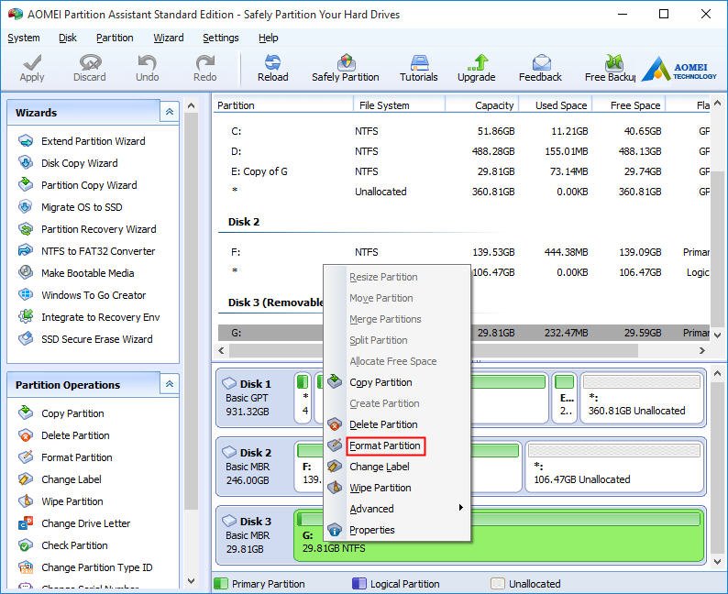Image resolution: width=728 pixels, height=594 pixels.
Task: Select the F: partition row
Action: 463,252
